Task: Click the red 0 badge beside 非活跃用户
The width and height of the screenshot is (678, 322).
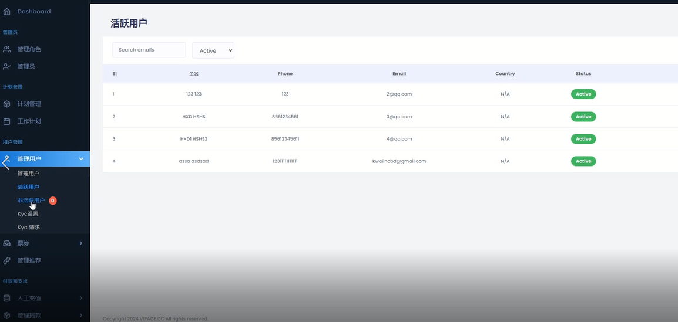Action: [53, 201]
